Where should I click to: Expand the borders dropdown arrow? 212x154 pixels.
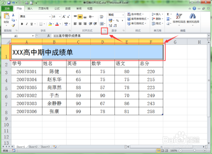tap(44, 24)
